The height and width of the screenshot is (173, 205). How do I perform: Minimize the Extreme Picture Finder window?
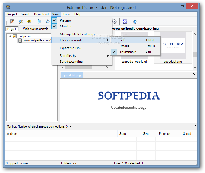[x=175, y=6]
